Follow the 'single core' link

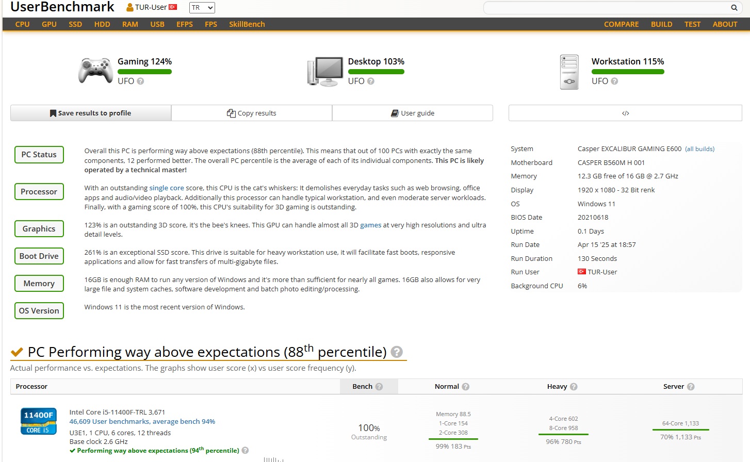[167, 188]
